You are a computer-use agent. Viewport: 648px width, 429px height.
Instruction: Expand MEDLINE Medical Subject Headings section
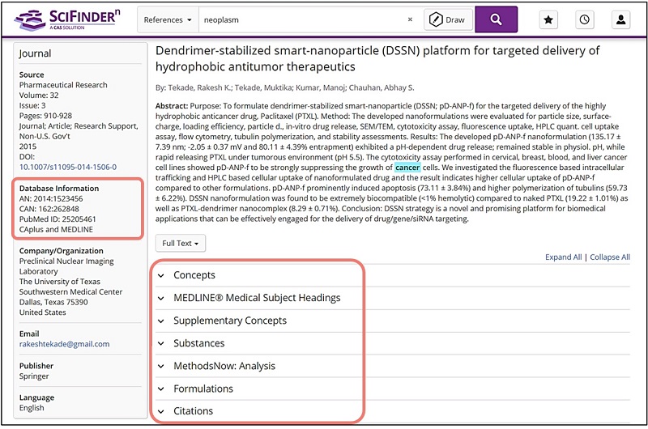coord(256,298)
